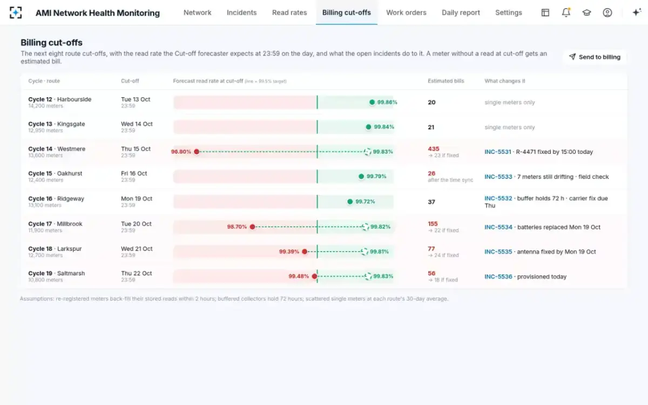Click the 37 estimated bills value for Ridgeway
The image size is (648, 405).
click(431, 202)
